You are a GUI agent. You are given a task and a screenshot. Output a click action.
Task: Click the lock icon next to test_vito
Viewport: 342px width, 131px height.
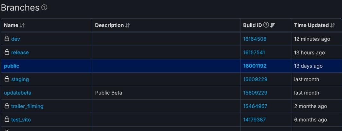click(7, 120)
